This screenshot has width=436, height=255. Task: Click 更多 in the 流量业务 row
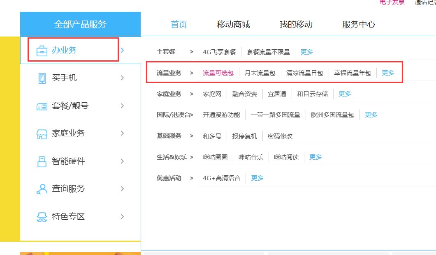388,73
